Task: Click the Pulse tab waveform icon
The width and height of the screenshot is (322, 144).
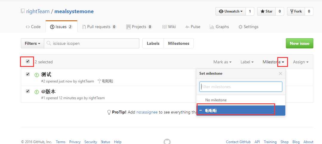Action: [187, 27]
